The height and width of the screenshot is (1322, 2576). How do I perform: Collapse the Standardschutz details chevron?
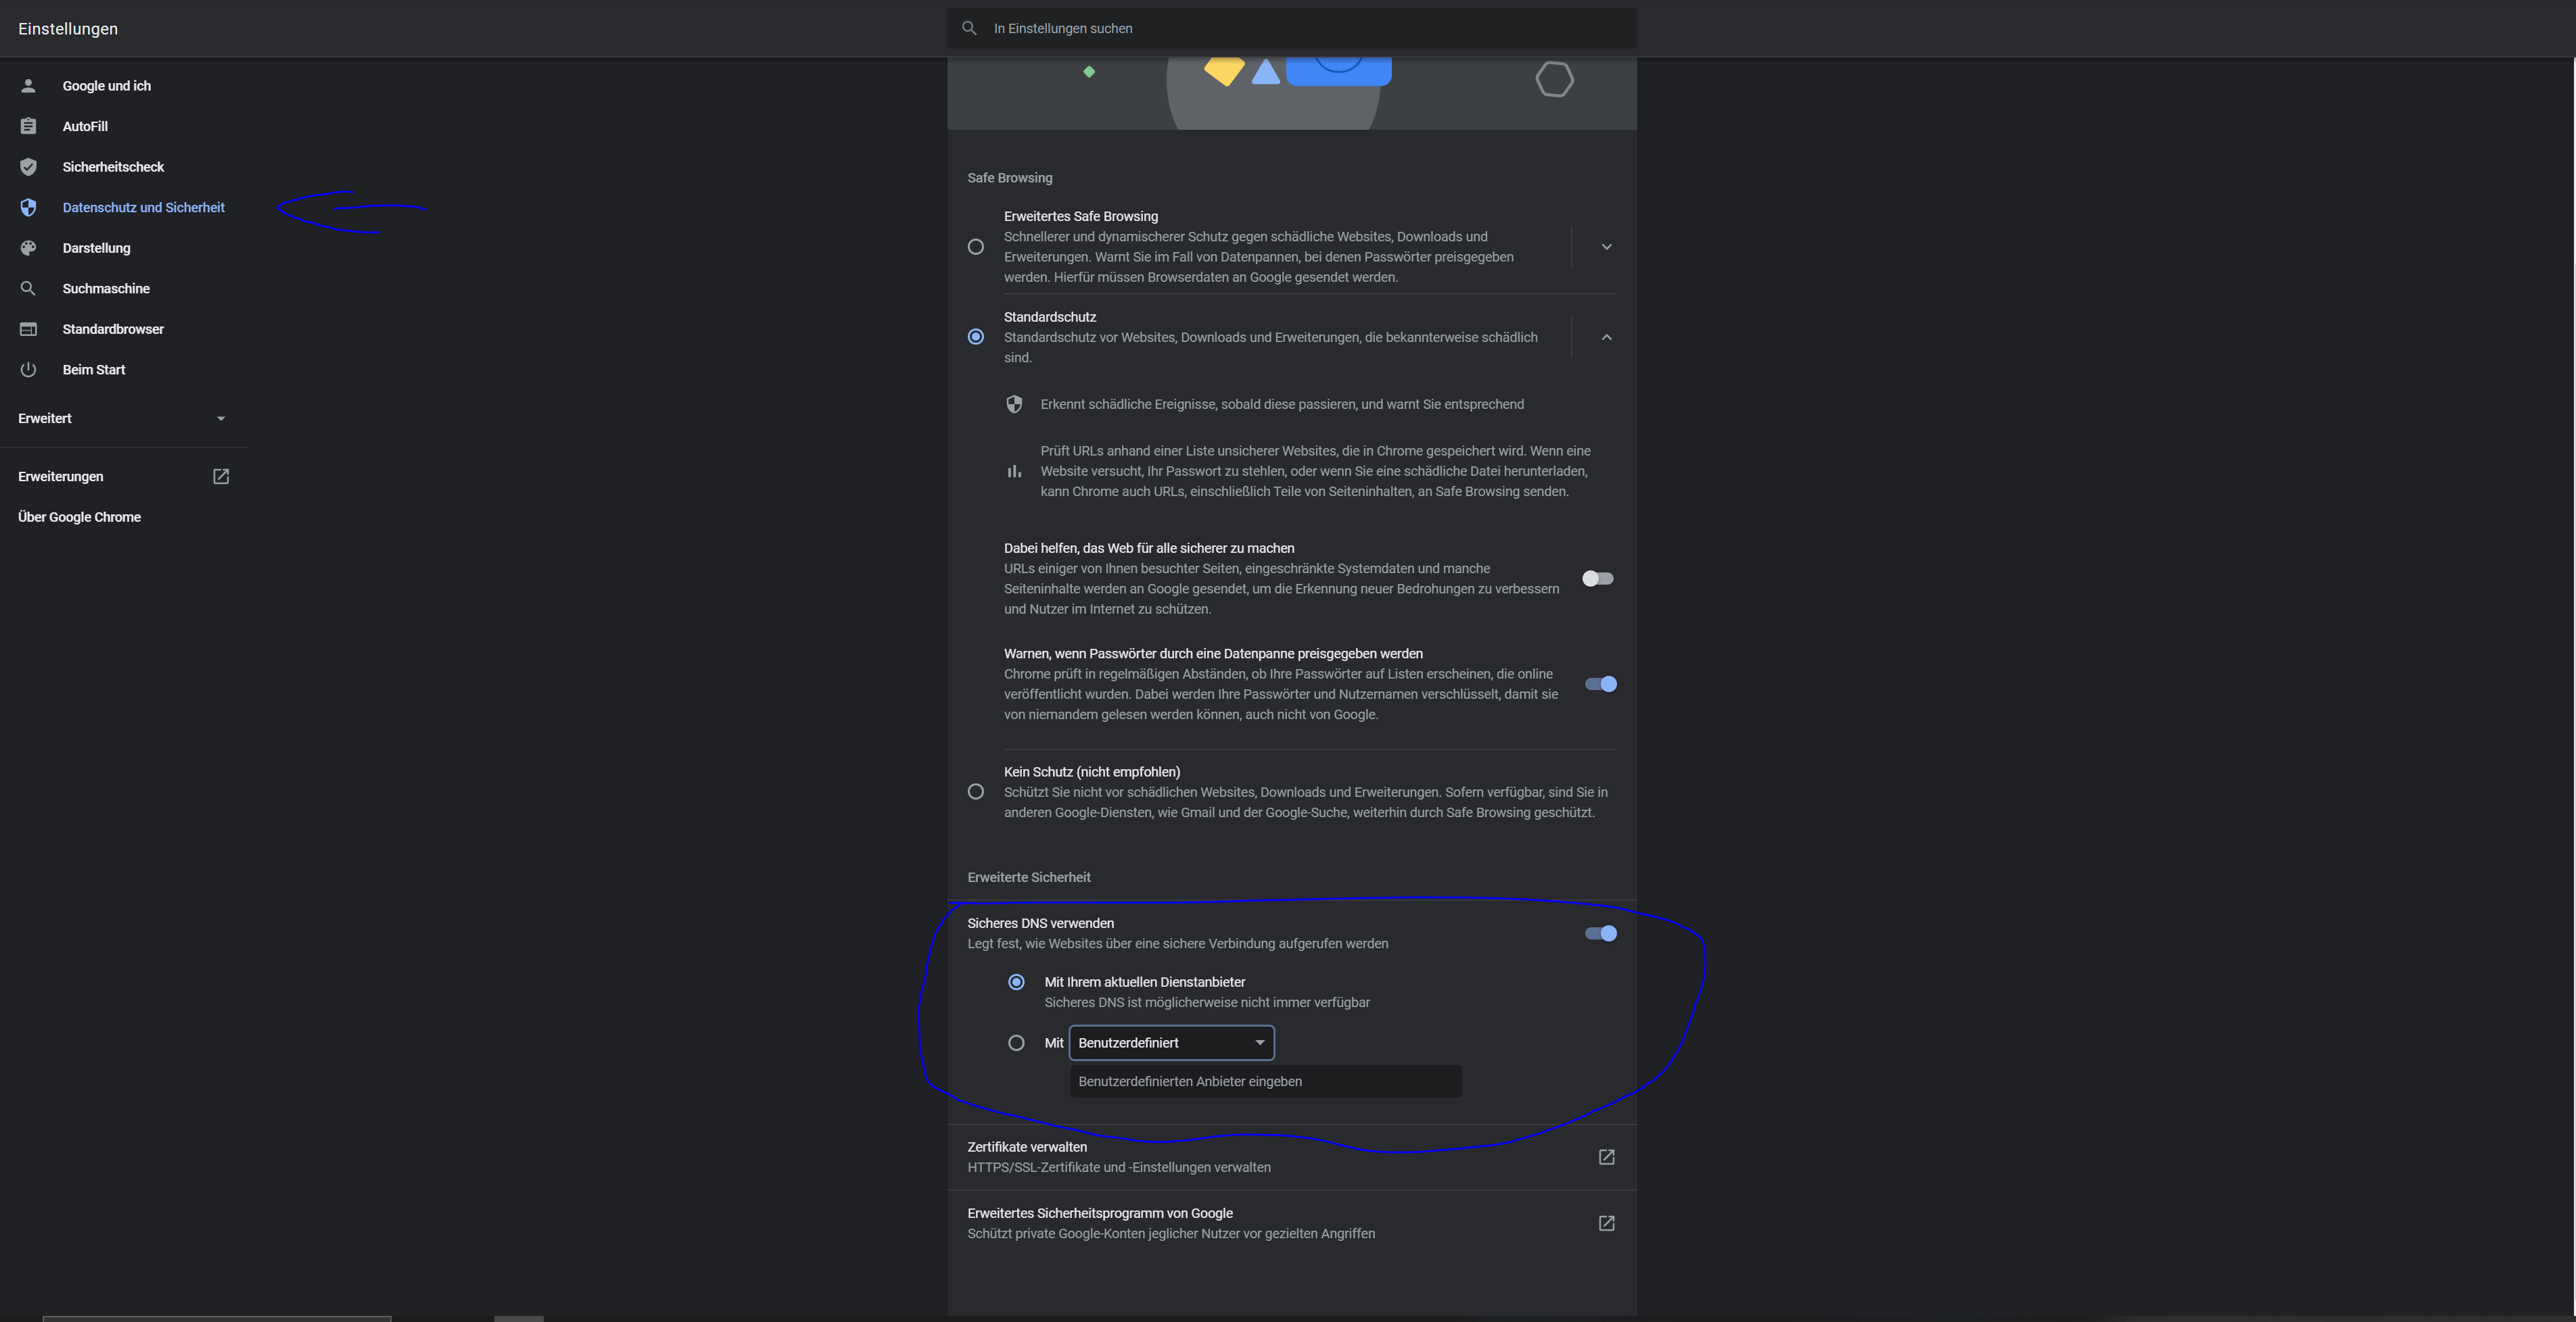[x=1606, y=337]
